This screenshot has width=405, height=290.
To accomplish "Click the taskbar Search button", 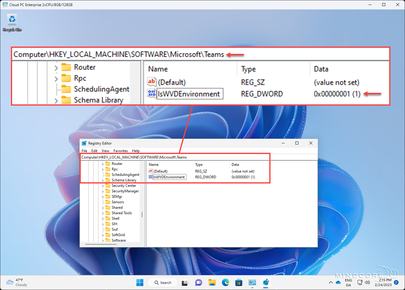I will pos(163,282).
